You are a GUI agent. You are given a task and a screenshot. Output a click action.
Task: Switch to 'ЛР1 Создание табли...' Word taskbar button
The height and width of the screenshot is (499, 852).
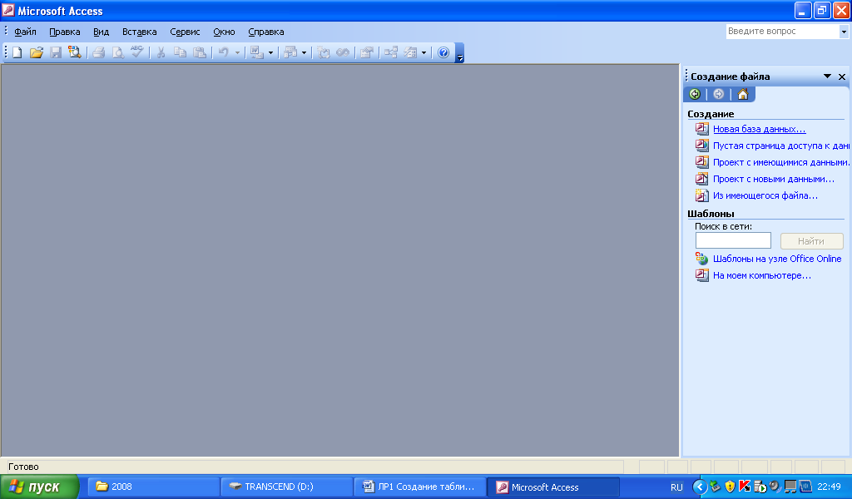click(x=420, y=487)
